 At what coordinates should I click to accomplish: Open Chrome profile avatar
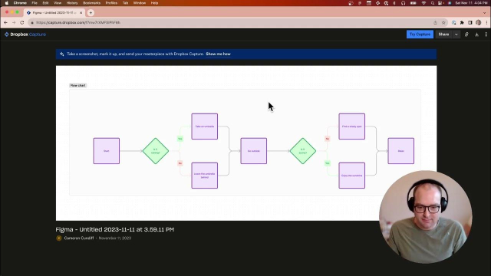point(478,22)
